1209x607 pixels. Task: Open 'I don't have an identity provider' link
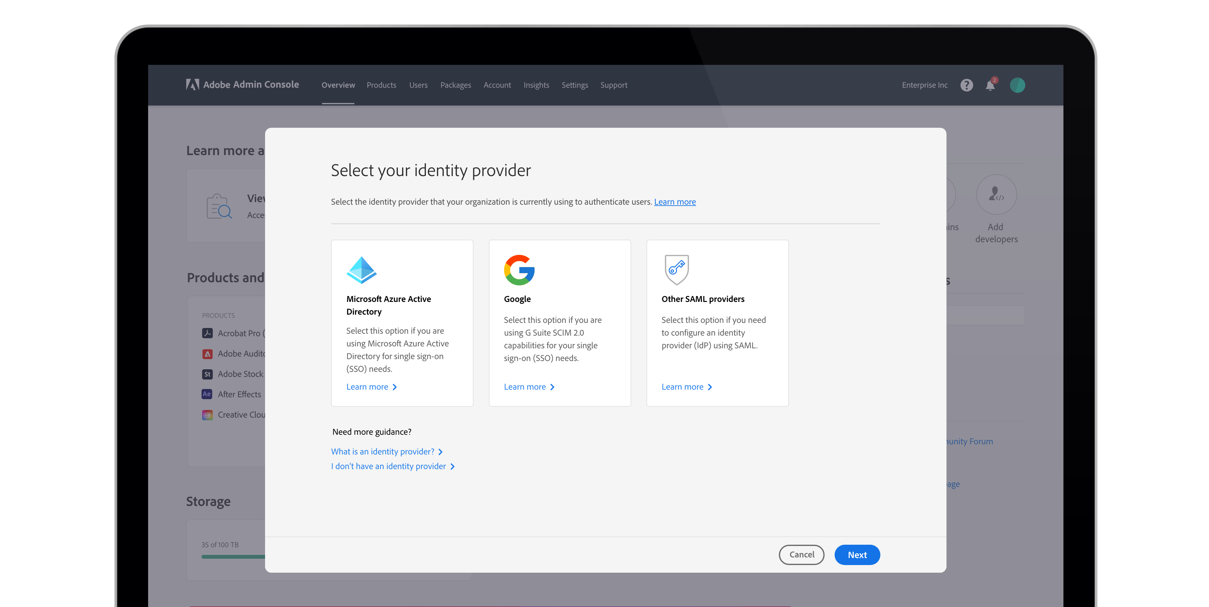click(x=393, y=466)
